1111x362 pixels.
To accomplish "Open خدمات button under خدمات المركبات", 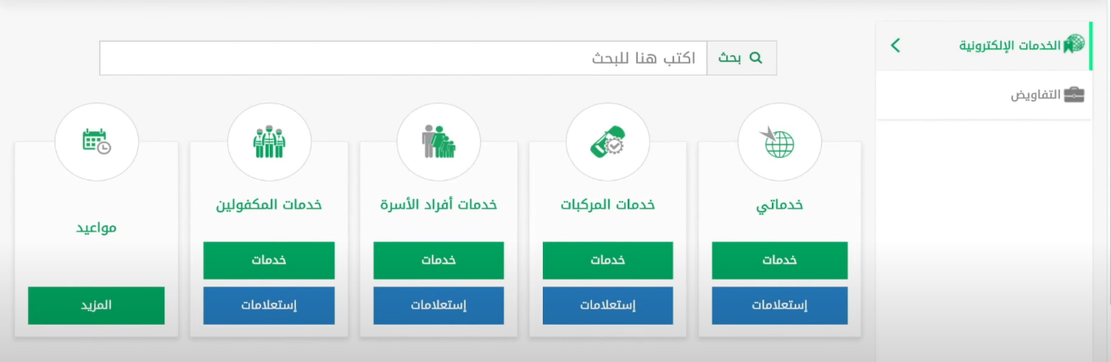I will click(608, 260).
